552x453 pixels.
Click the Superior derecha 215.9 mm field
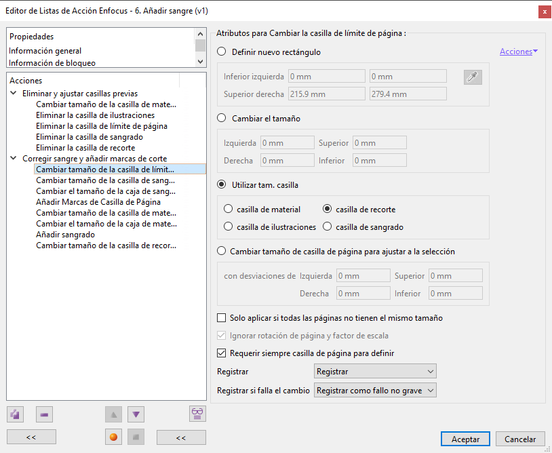tap(327, 94)
